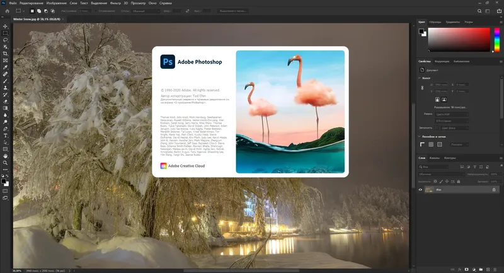The image size is (504, 273).
Task: Hide the Фон layer with eye icon
Action: tap(421, 190)
